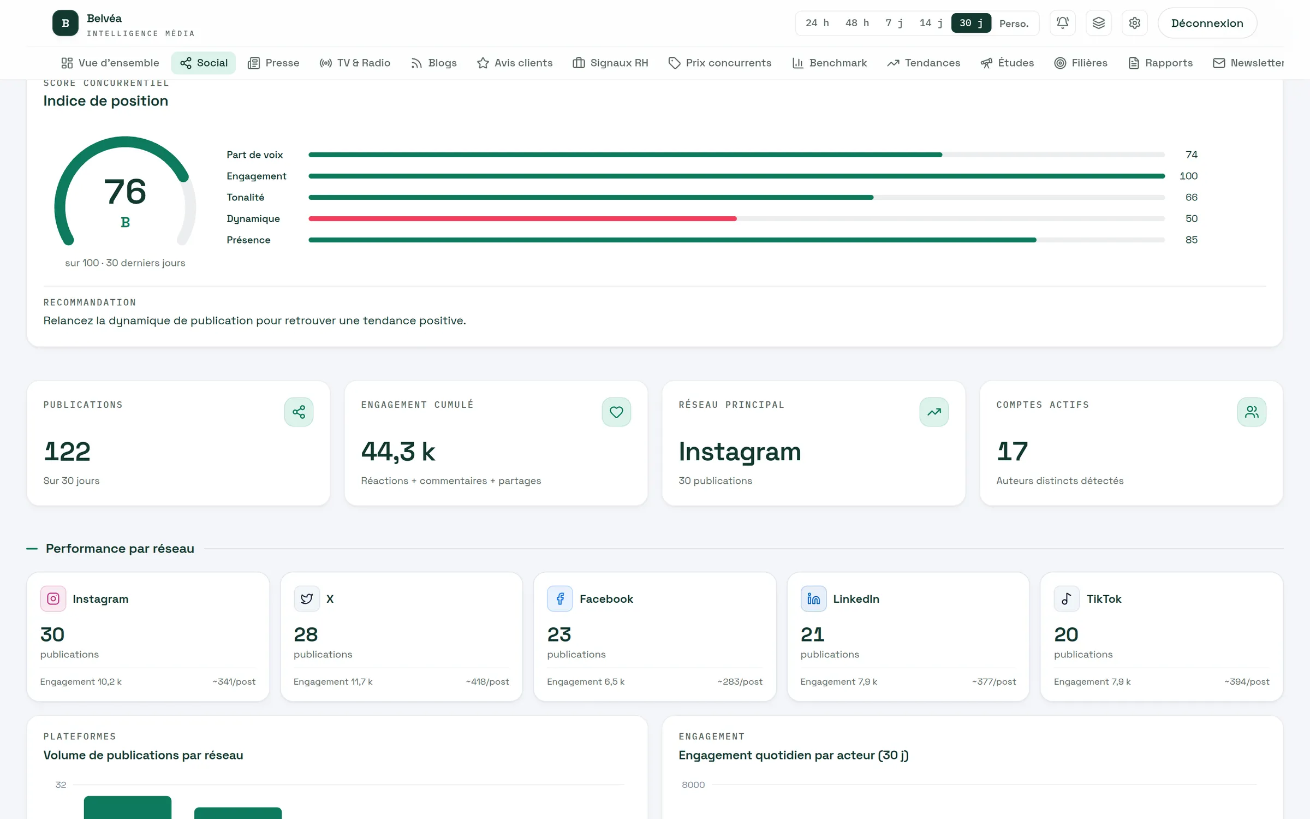Click the TikTok logo icon
Screen dimensions: 1310x819
1067,599
